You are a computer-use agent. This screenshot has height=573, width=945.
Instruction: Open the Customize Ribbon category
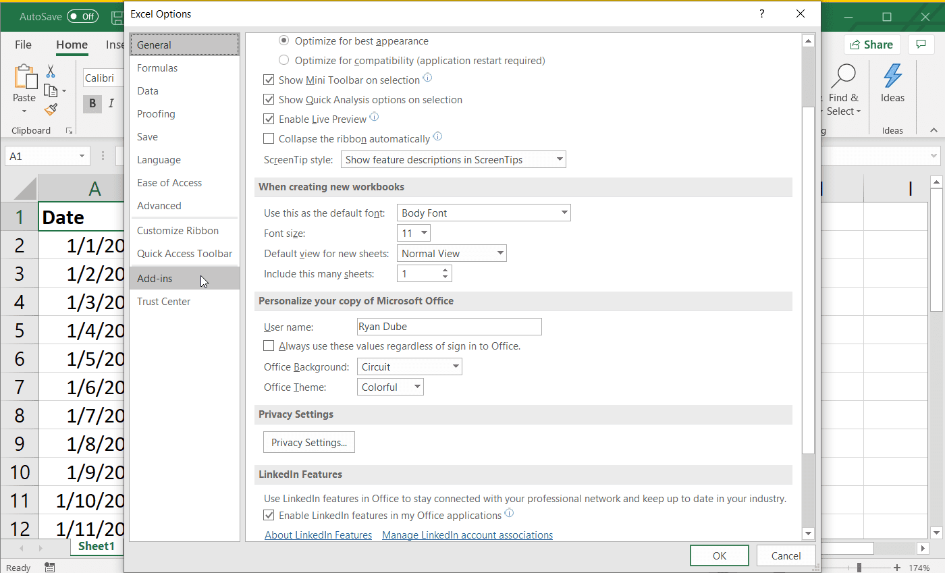pyautogui.click(x=184, y=231)
